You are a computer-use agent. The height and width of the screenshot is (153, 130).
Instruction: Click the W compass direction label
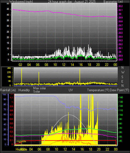pos(123,72)
